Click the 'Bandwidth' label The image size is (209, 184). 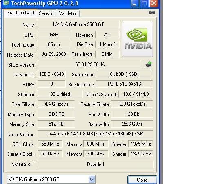(98, 124)
